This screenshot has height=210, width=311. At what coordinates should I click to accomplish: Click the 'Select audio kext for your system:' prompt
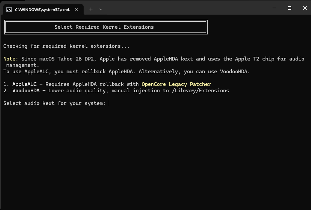[x=54, y=103]
